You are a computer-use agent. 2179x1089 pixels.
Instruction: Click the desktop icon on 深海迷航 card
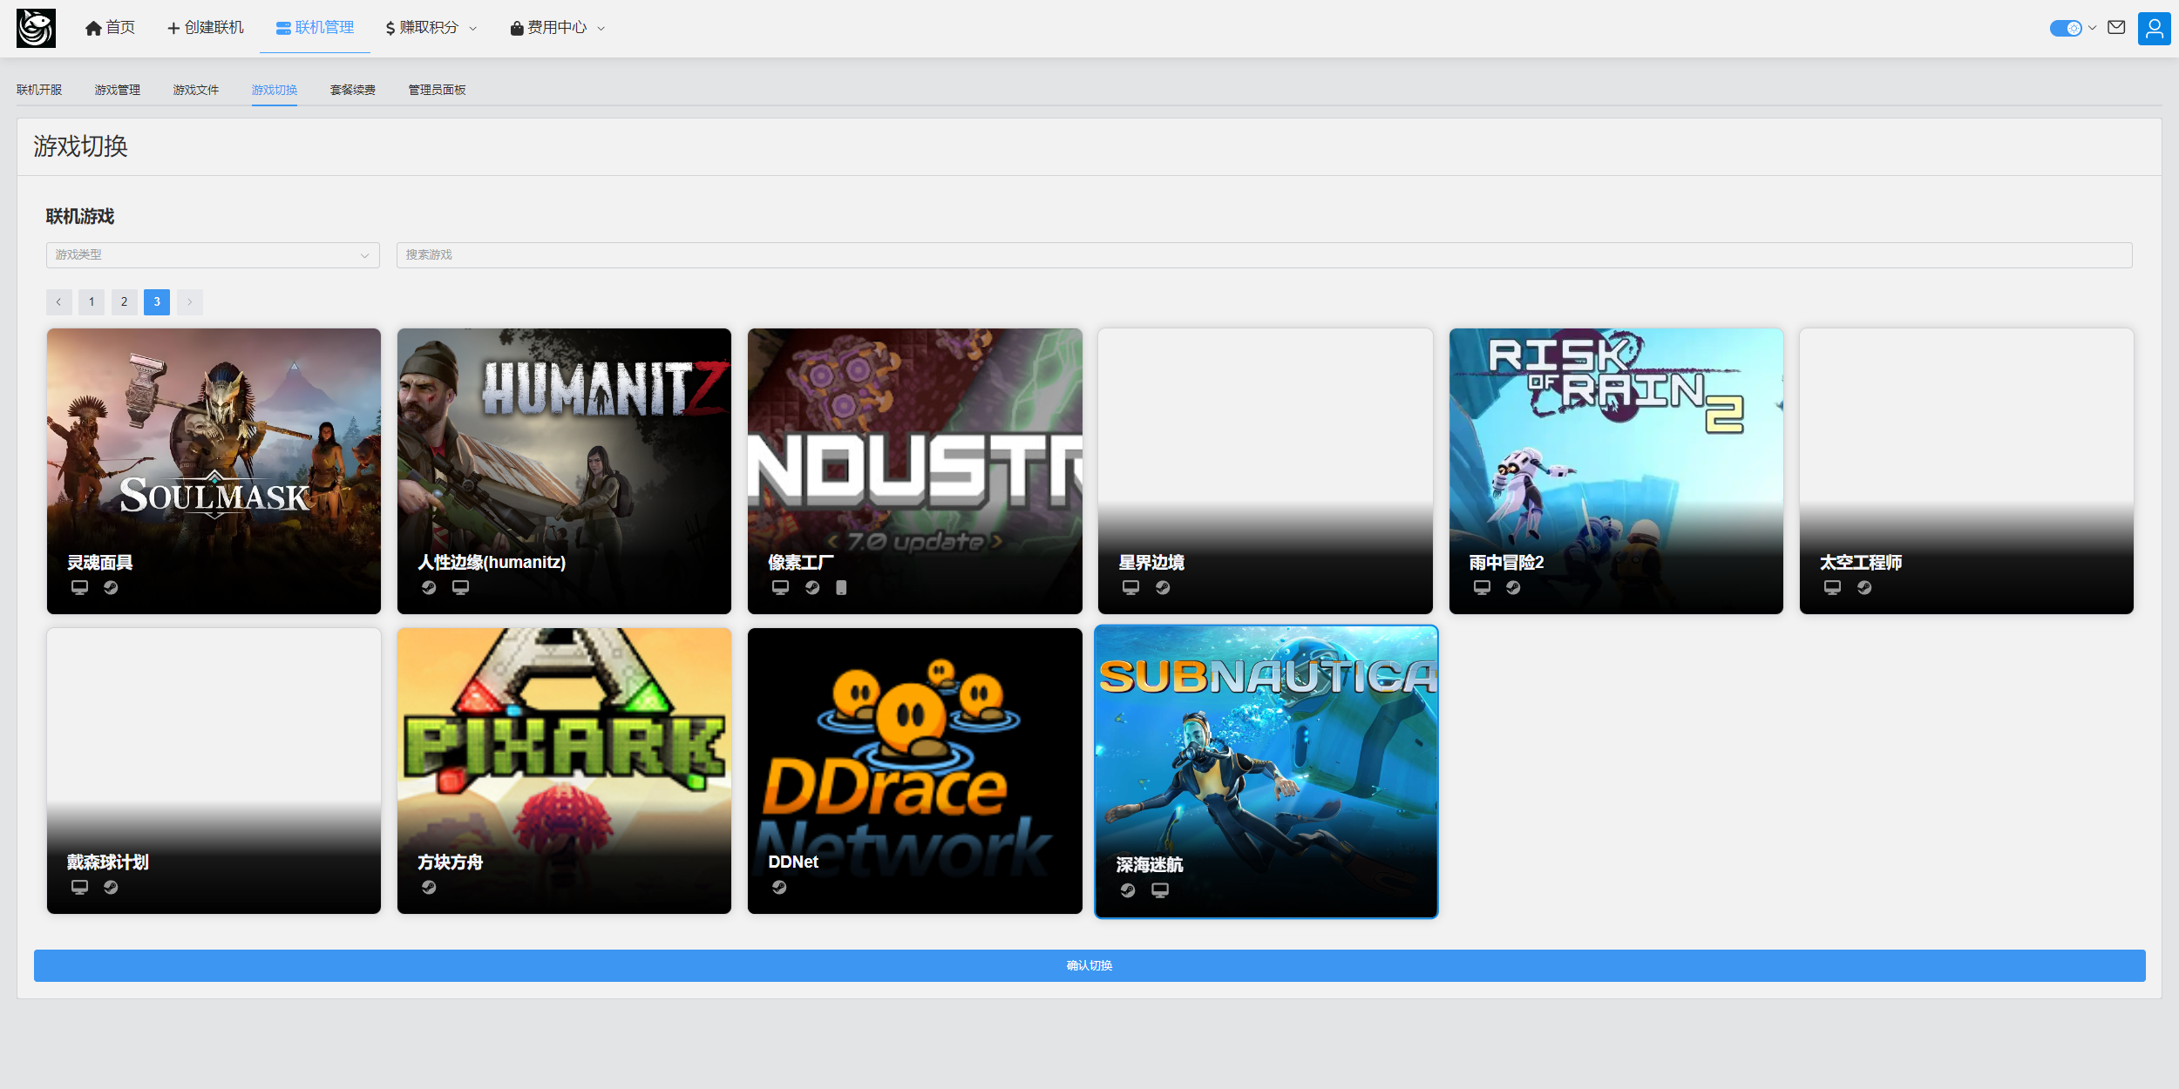[x=1160, y=890]
